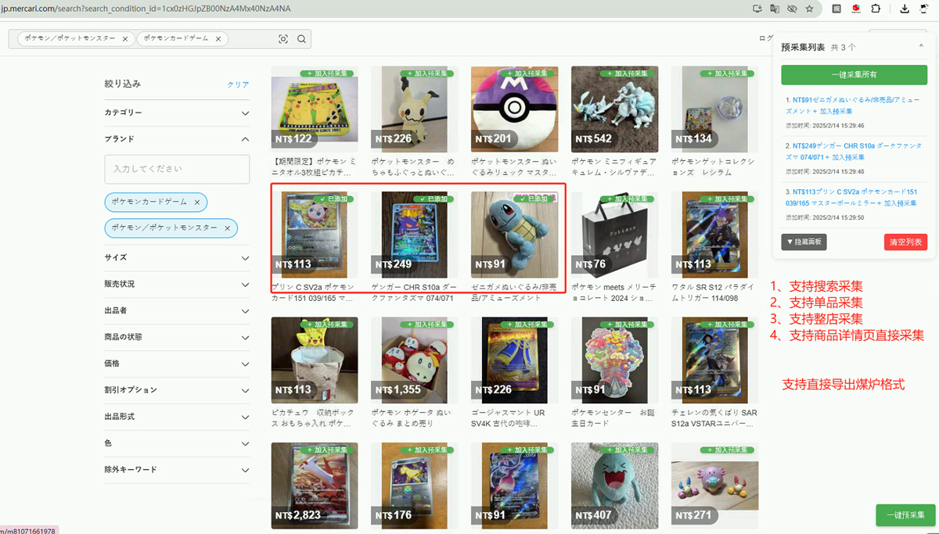Expand the カテゴリー filter section
Screen dimensions: 939x534
245,113
